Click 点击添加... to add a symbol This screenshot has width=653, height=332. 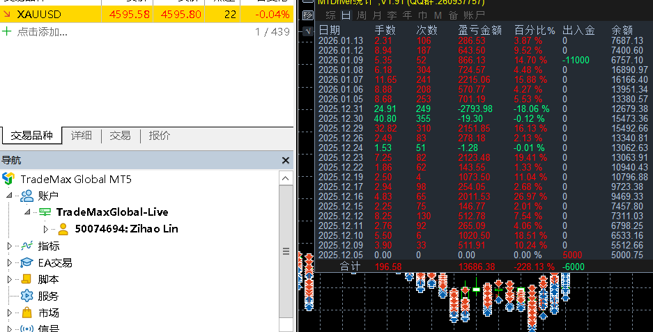(x=42, y=31)
